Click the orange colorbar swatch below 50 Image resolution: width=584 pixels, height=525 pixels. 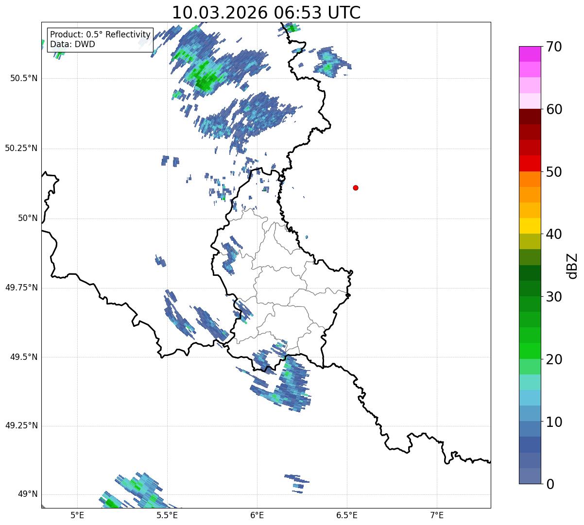530,179
